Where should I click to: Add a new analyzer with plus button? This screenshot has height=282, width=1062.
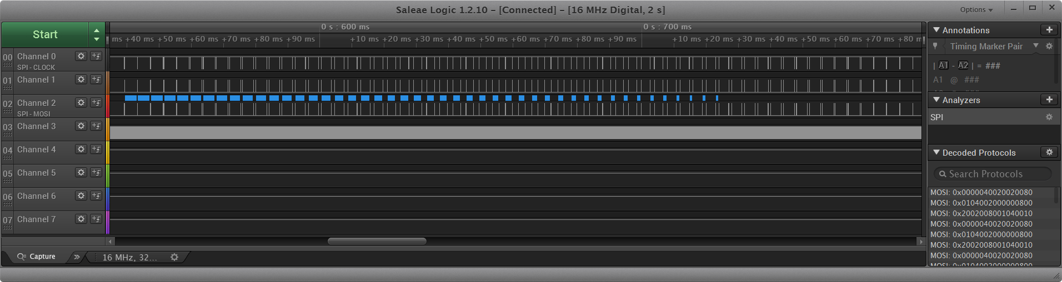1049,100
